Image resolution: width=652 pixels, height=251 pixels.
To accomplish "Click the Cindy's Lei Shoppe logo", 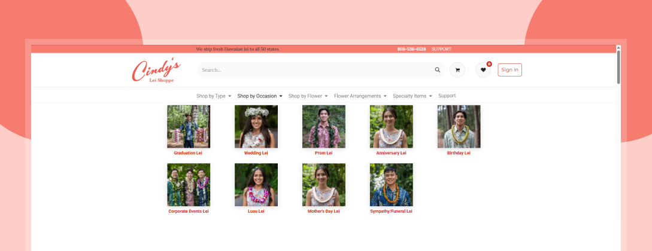I will [156, 71].
